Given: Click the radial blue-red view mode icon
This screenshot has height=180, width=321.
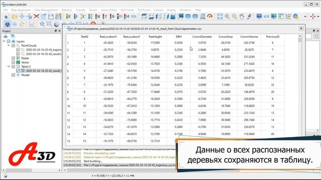Looking at the screenshot, I should 8,24.
